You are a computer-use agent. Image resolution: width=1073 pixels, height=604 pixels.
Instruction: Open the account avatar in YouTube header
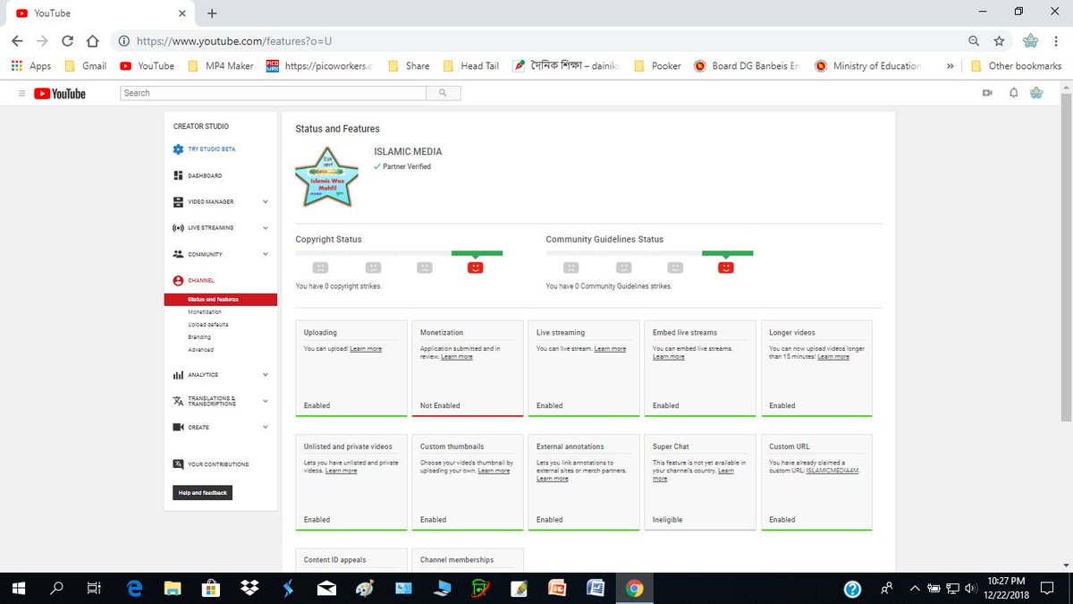(1037, 93)
